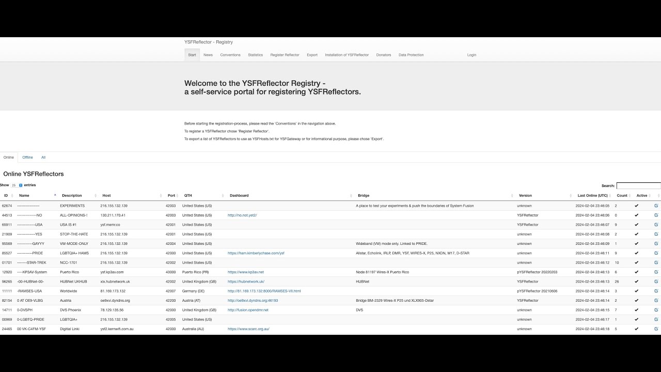This screenshot has width=661, height=372.
Task: Click the edit icon for USA IS #1 row
Action: click(x=656, y=225)
